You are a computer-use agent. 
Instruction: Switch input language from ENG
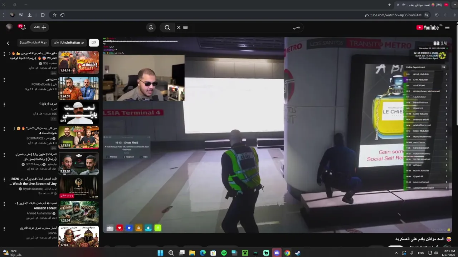coord(421,253)
